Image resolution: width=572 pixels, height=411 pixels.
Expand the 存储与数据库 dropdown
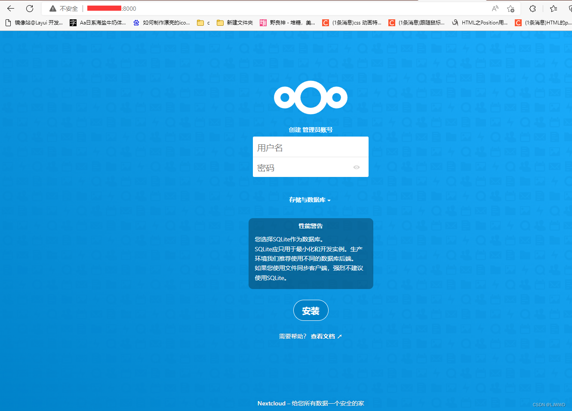pyautogui.click(x=310, y=200)
